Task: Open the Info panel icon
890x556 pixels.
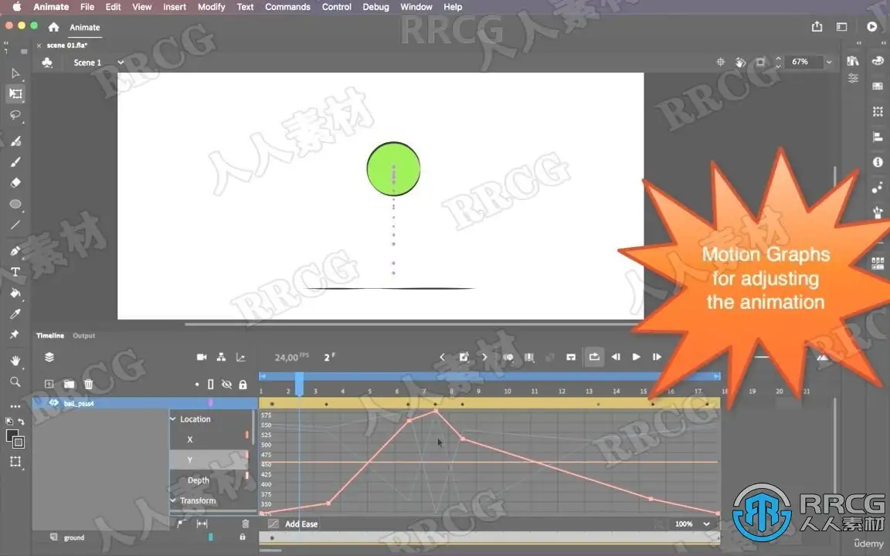Action: (878, 161)
